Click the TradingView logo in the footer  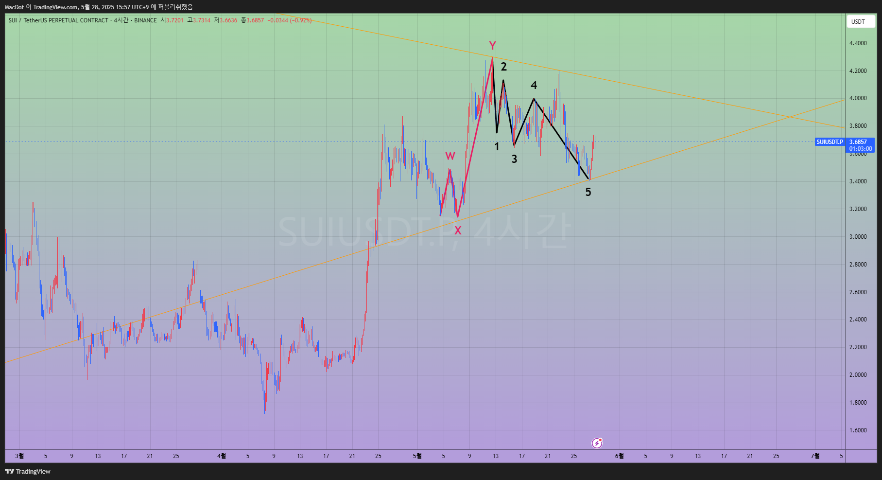coord(28,471)
